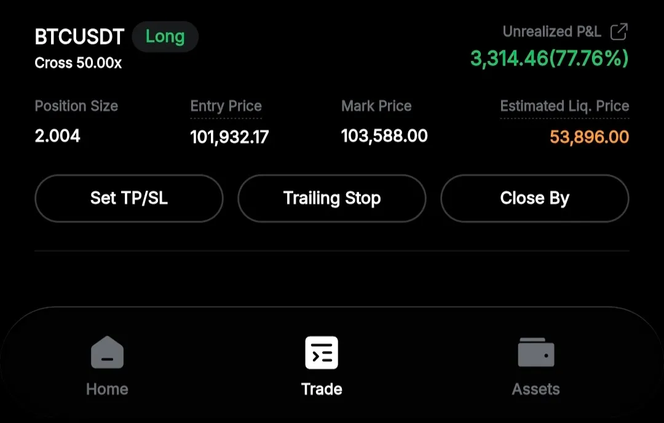Click the green Long position badge
Screen dimensions: 664x423
[165, 37]
